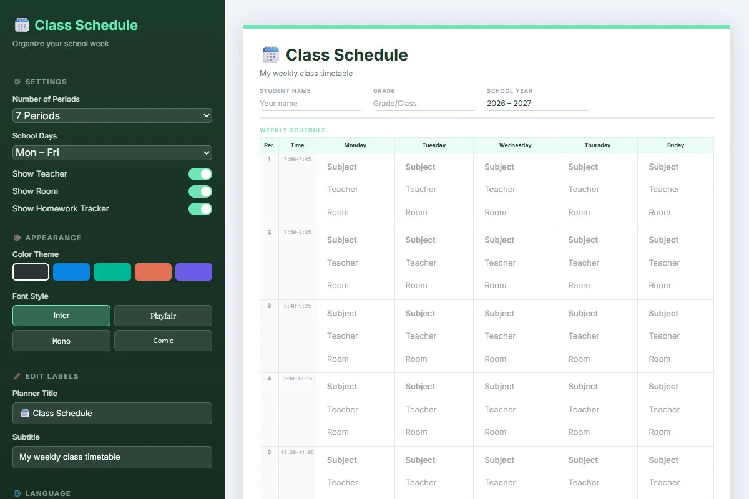This screenshot has width=749, height=499.
Task: Click the Per. column header
Action: [269, 145]
